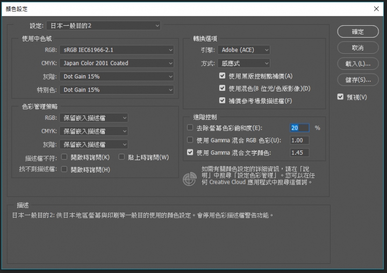Click the text gamma field showing 1.45
This screenshot has height=273, width=387.
pyautogui.click(x=299, y=153)
